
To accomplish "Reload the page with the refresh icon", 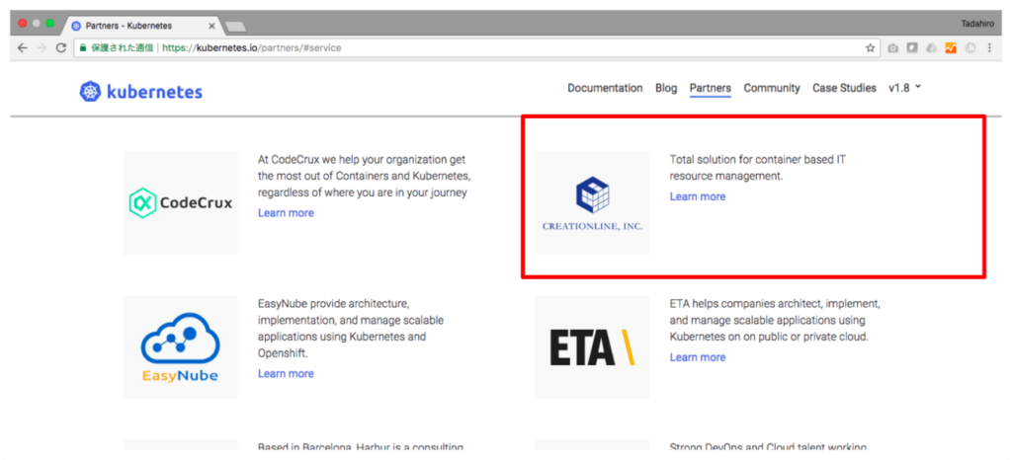I will pos(61,47).
